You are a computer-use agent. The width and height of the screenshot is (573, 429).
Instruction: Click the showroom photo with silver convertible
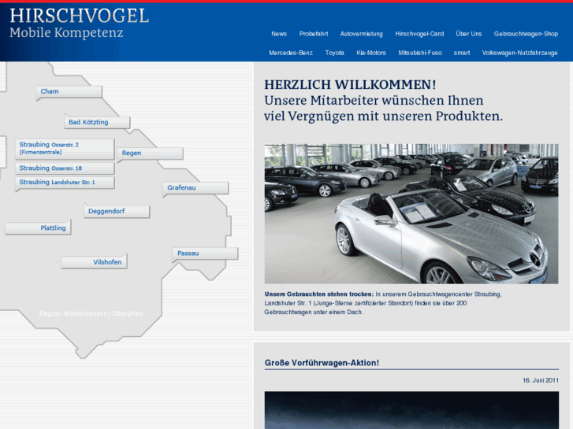[411, 213]
